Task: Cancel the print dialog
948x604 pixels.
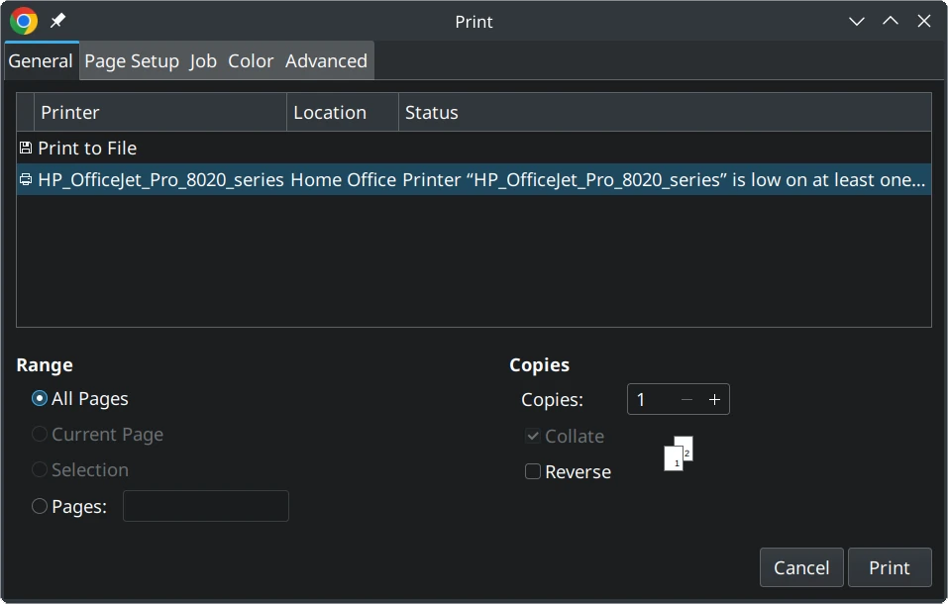Action: click(x=800, y=567)
